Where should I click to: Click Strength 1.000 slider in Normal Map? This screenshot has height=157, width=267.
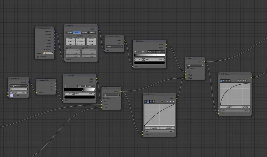click(x=19, y=93)
